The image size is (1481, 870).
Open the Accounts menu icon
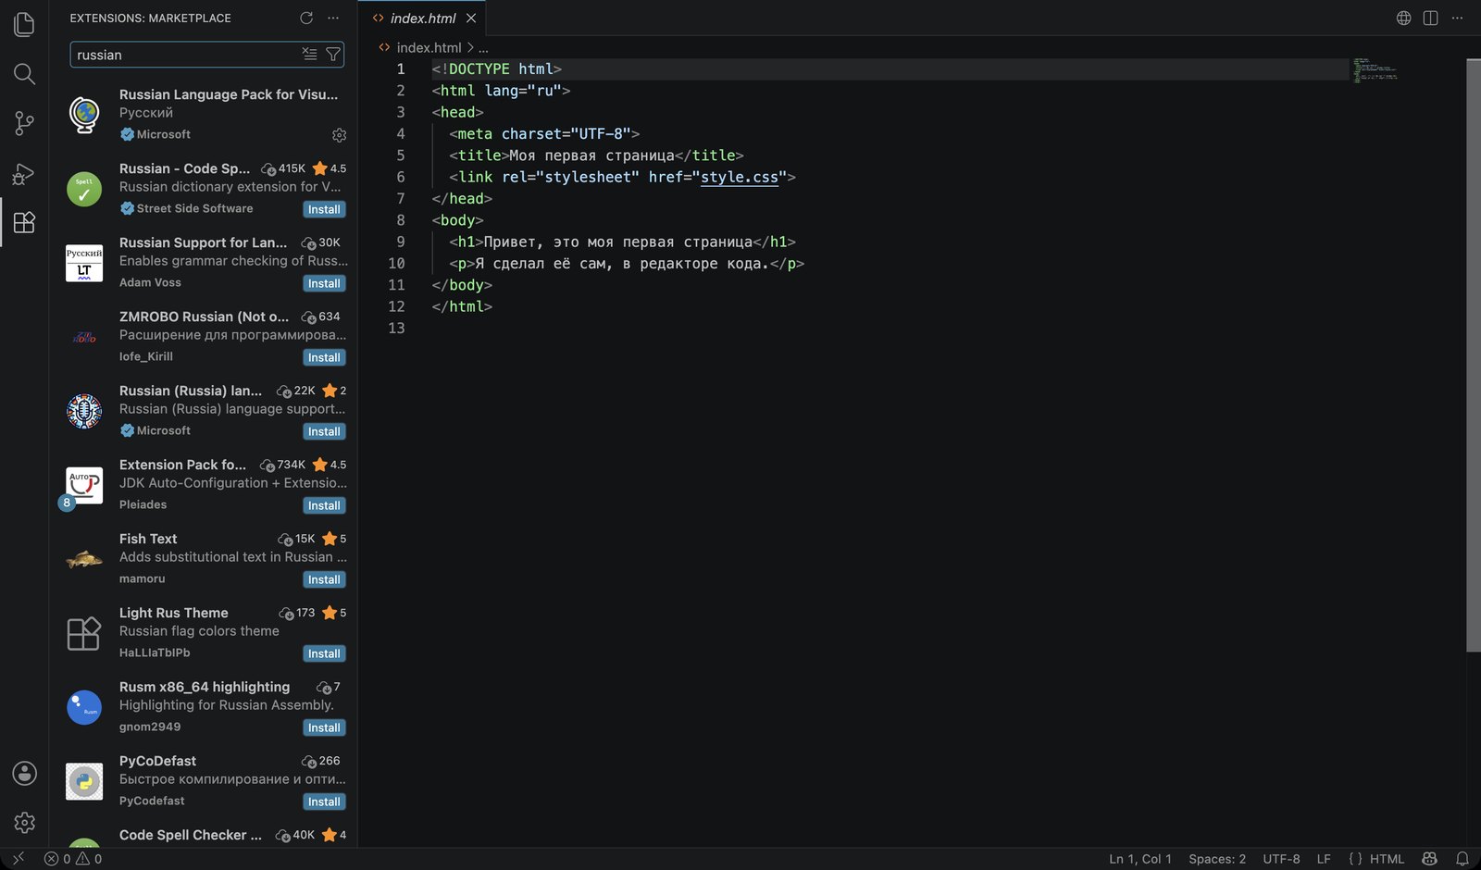coord(24,773)
